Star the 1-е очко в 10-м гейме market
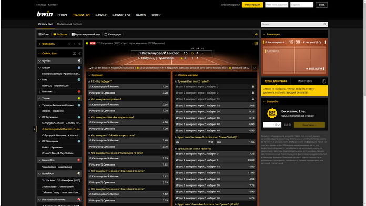 [89, 171]
